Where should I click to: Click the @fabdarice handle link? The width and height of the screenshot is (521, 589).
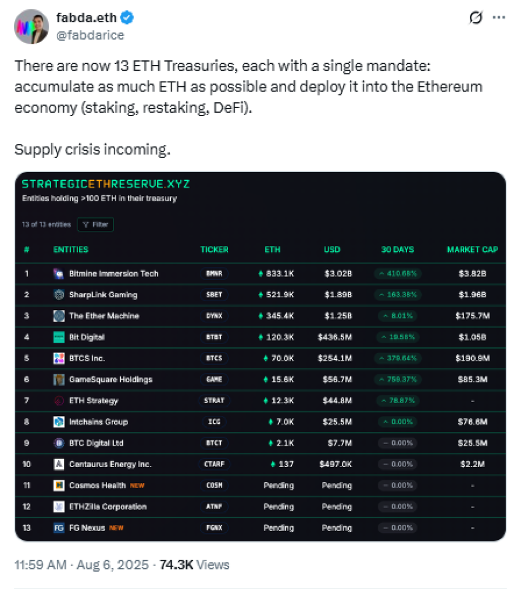coord(90,35)
